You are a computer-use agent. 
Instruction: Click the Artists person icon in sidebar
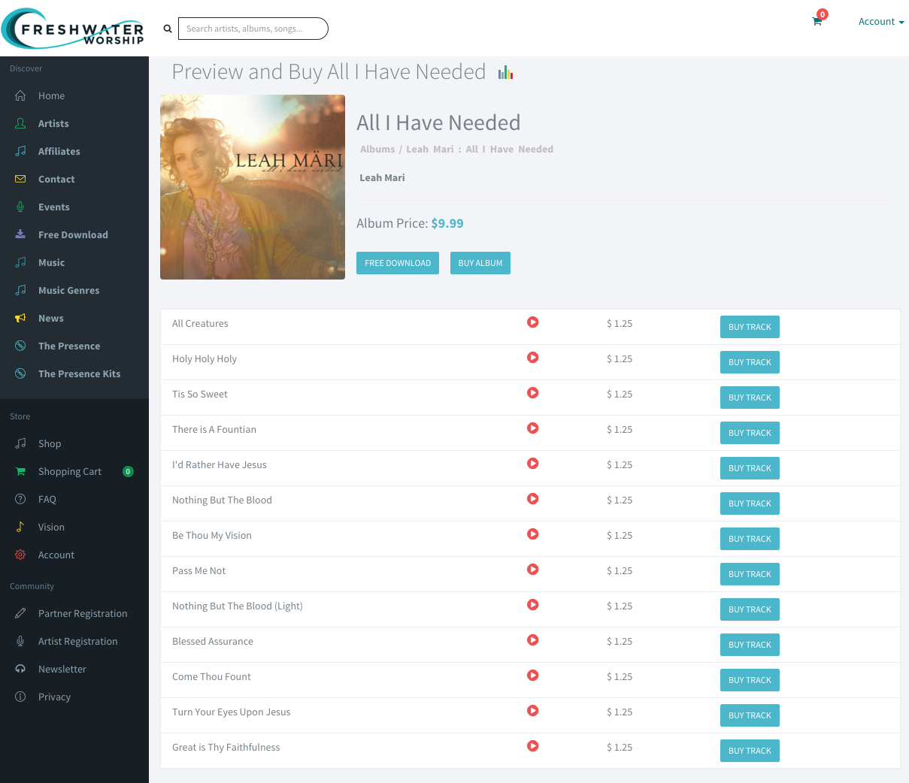tap(20, 123)
